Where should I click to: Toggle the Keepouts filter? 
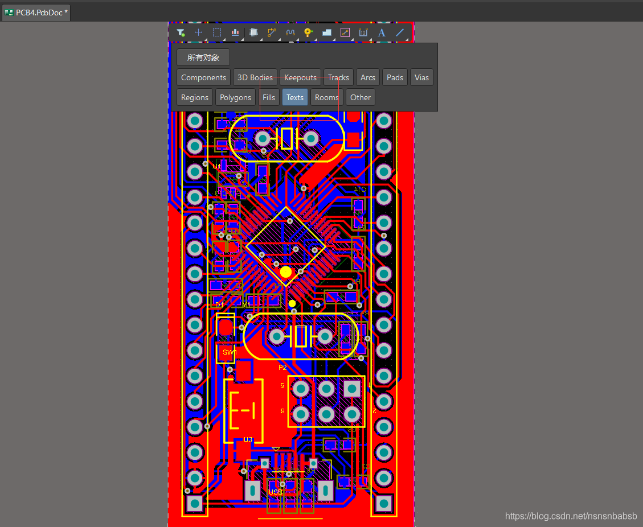coord(300,77)
